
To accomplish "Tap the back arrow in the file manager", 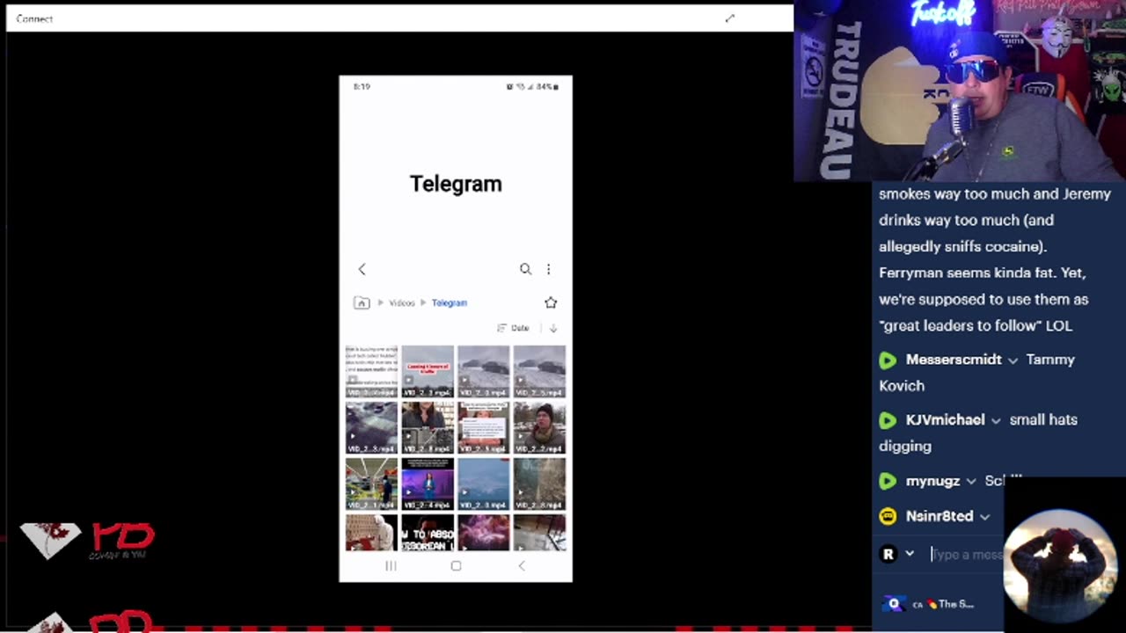I will [362, 269].
